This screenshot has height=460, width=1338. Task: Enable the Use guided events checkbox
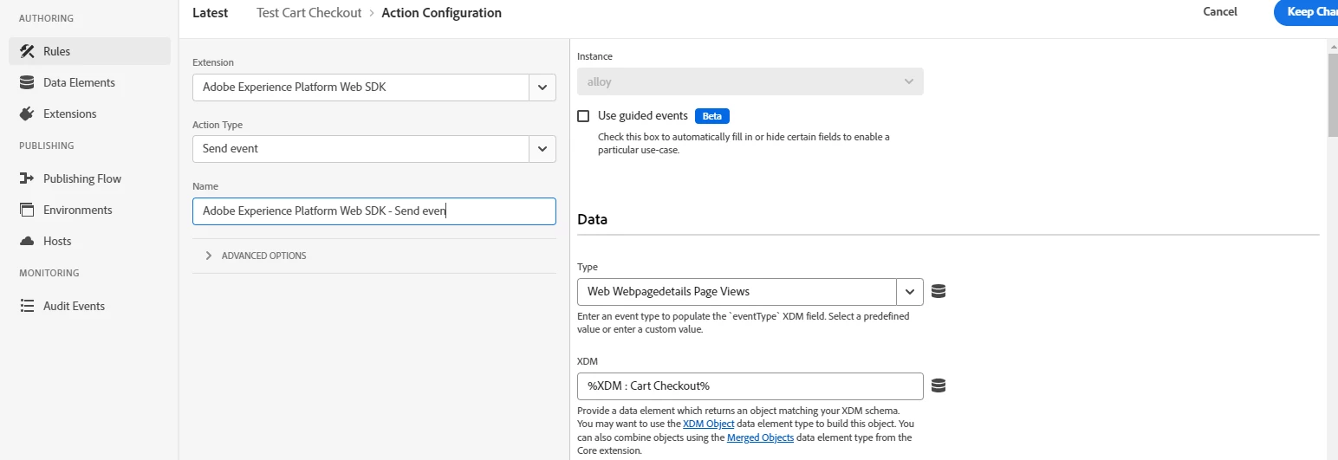[583, 115]
